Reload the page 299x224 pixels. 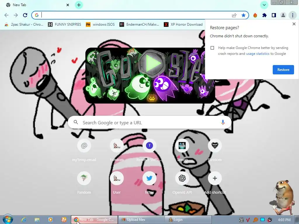click(x=25, y=15)
